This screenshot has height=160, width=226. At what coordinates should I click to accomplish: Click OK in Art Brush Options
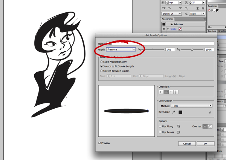[x=205, y=144]
